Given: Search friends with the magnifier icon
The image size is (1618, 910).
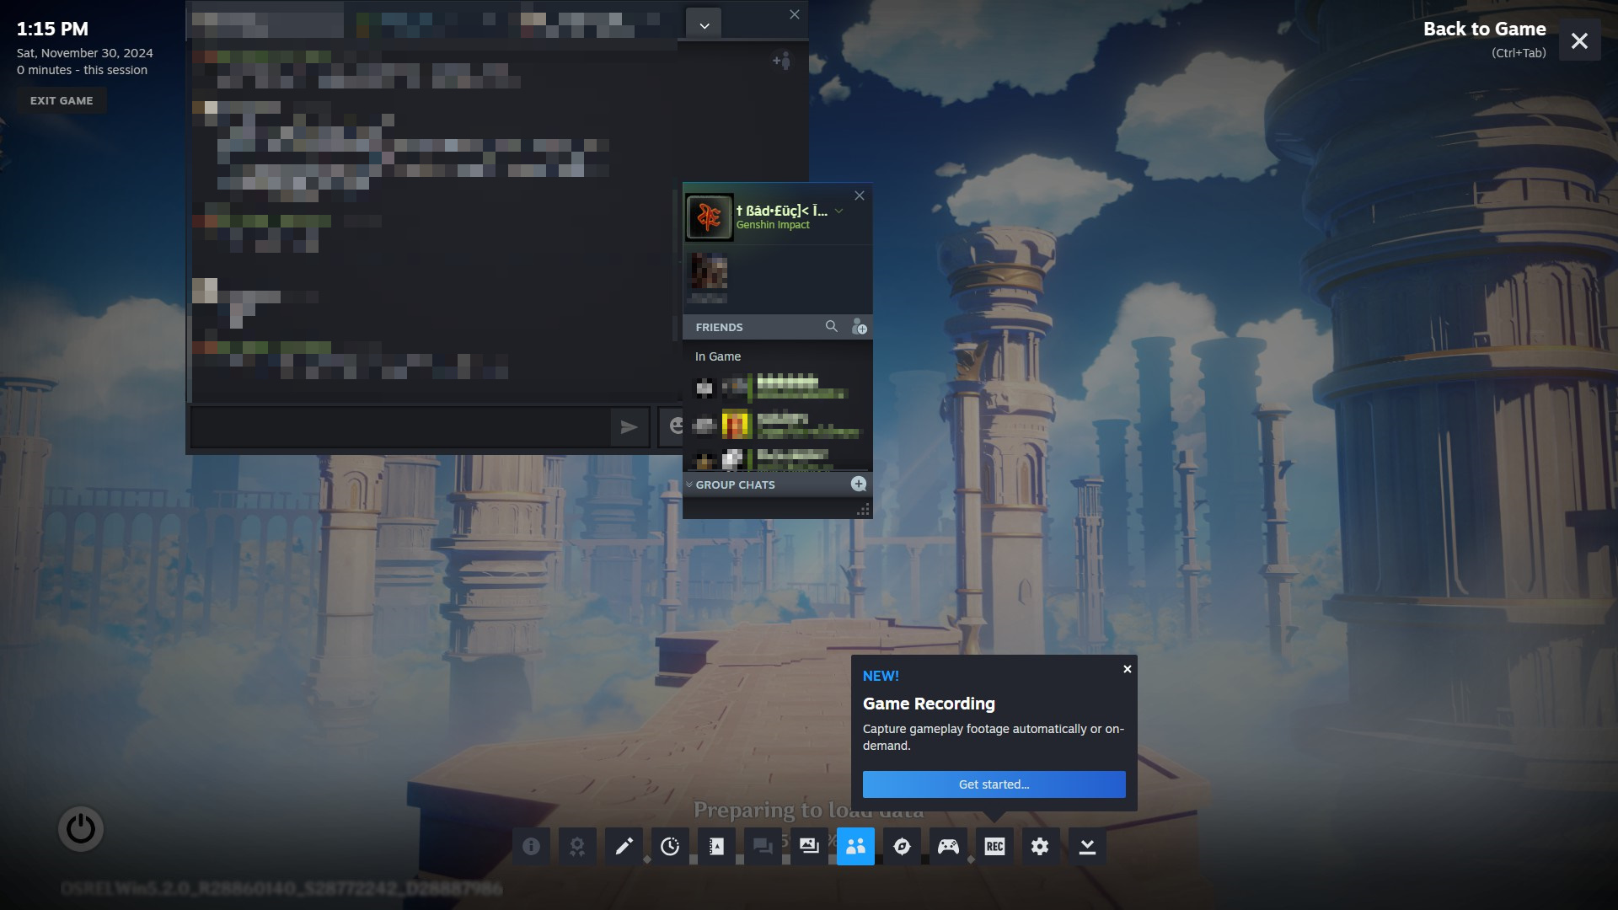Looking at the screenshot, I should click(x=831, y=326).
